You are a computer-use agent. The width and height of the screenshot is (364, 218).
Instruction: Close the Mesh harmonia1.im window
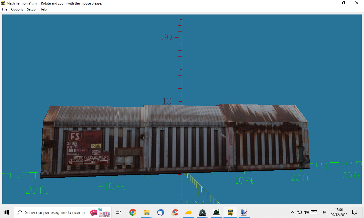point(357,3)
